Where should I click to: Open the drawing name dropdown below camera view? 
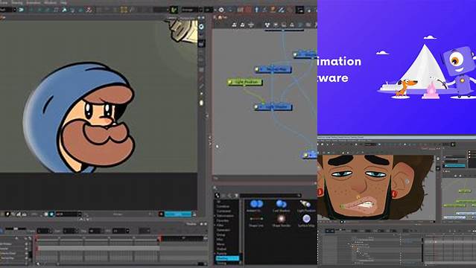point(69,214)
